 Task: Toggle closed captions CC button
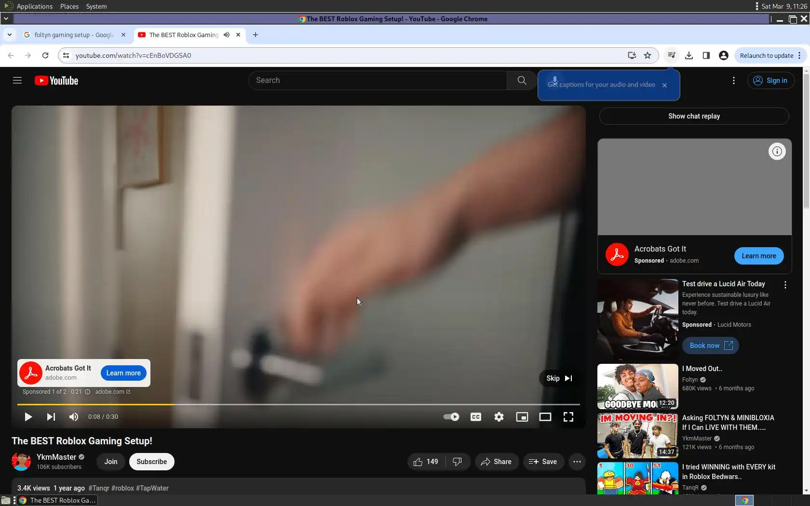point(476,417)
